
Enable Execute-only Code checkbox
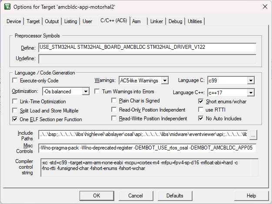pyautogui.click(x=15, y=81)
